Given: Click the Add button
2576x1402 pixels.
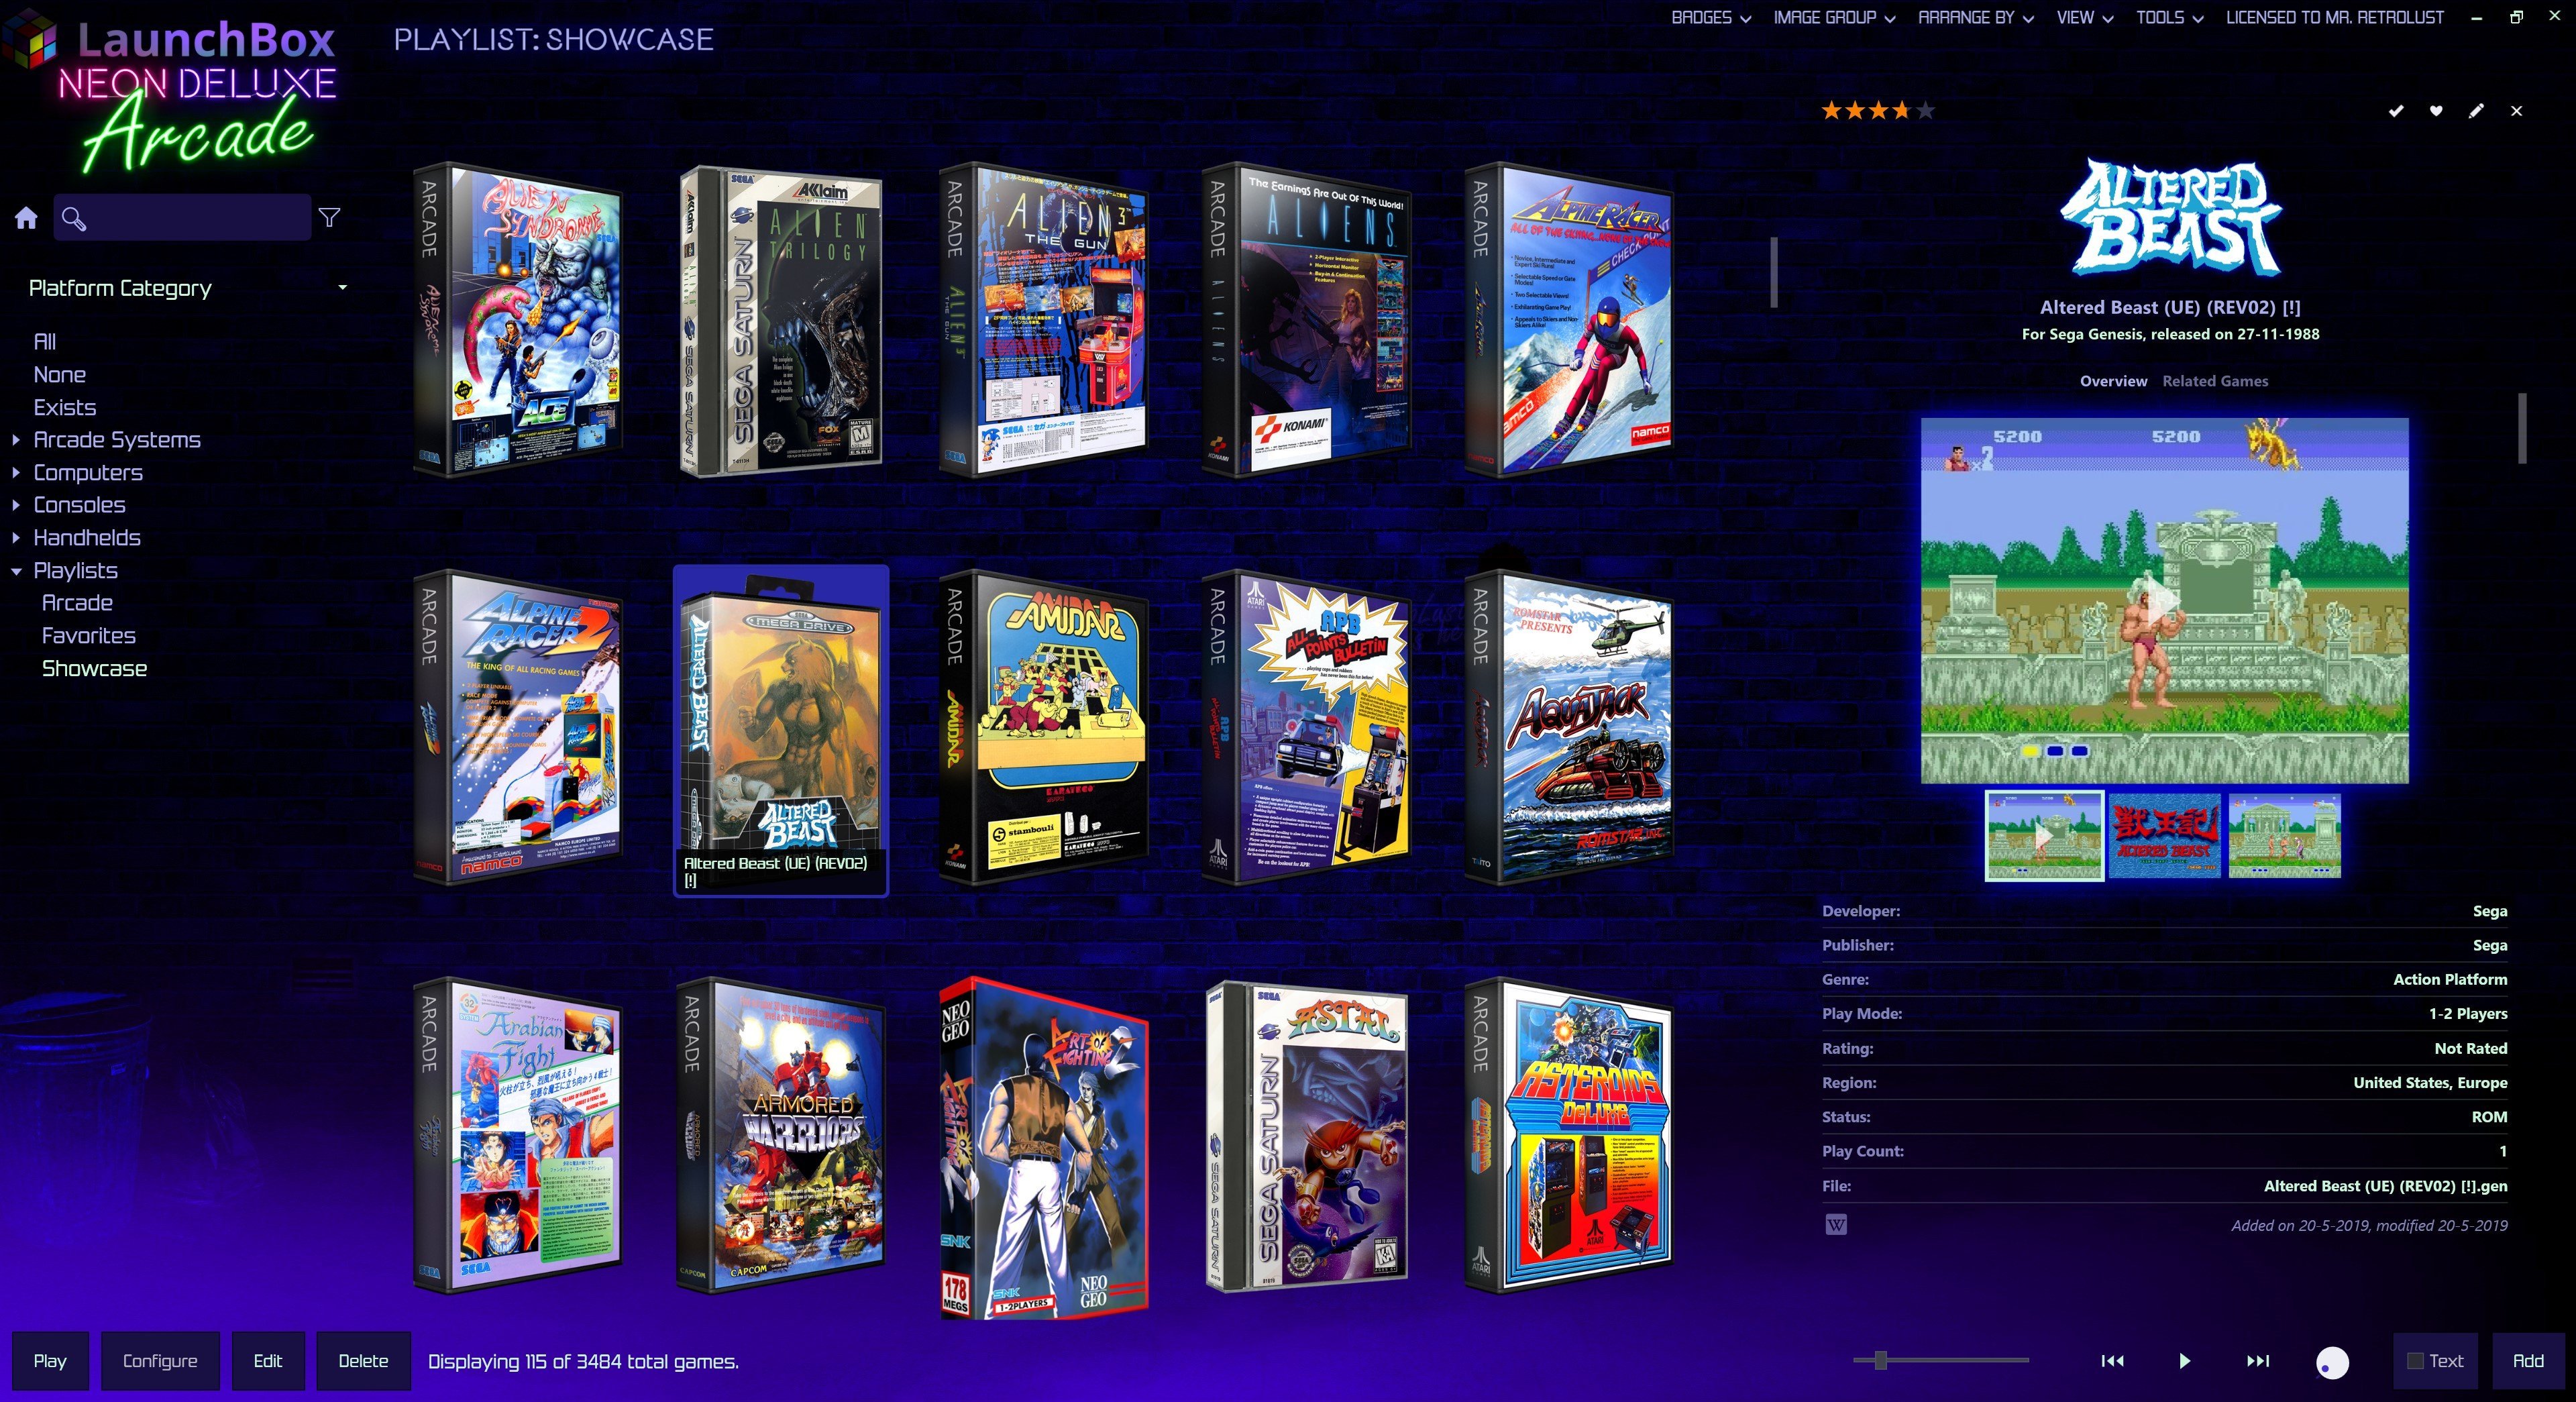Looking at the screenshot, I should pyautogui.click(x=2528, y=1361).
